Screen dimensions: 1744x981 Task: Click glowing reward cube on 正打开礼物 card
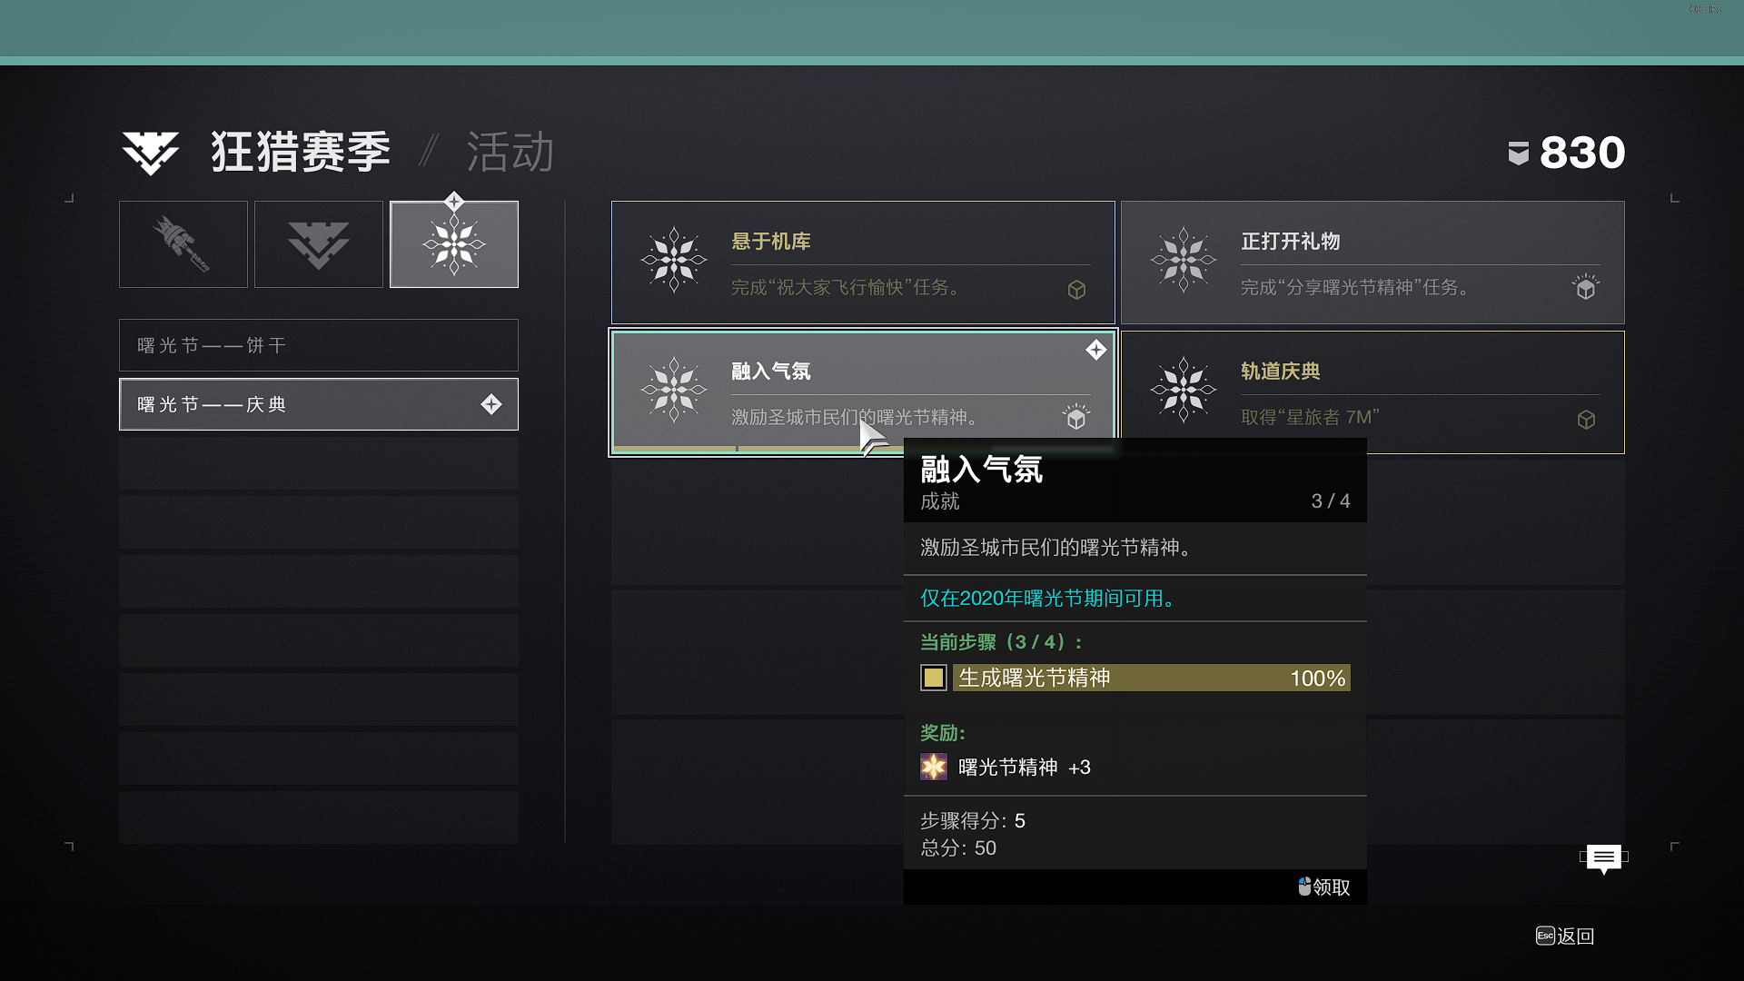click(x=1586, y=288)
